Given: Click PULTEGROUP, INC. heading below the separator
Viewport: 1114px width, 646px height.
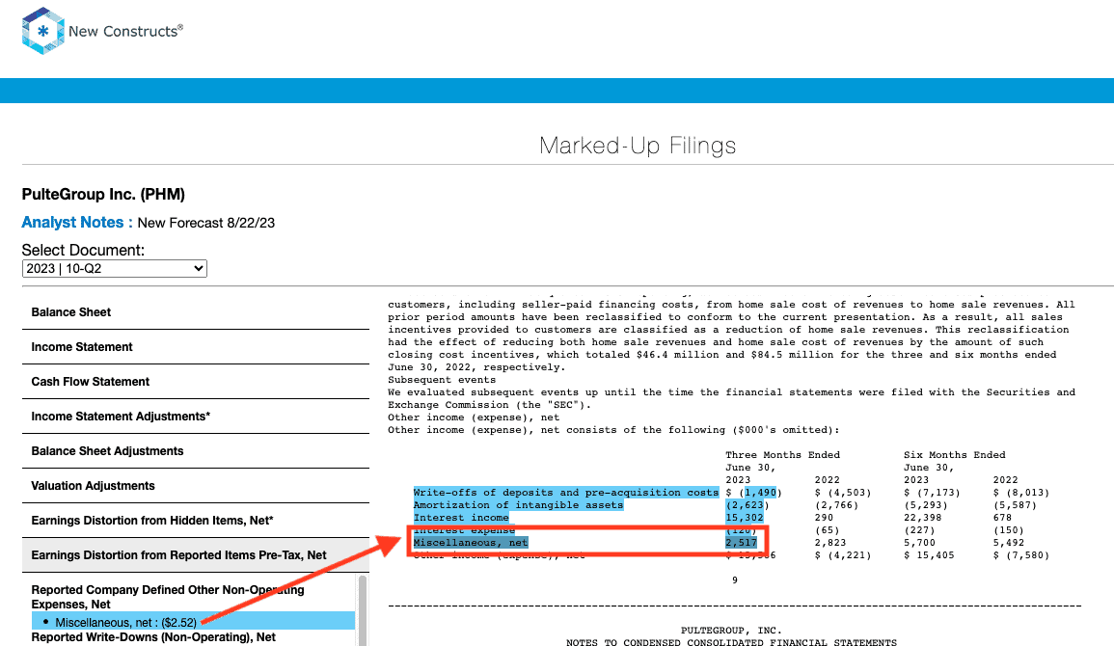Looking at the screenshot, I should pyautogui.click(x=731, y=631).
